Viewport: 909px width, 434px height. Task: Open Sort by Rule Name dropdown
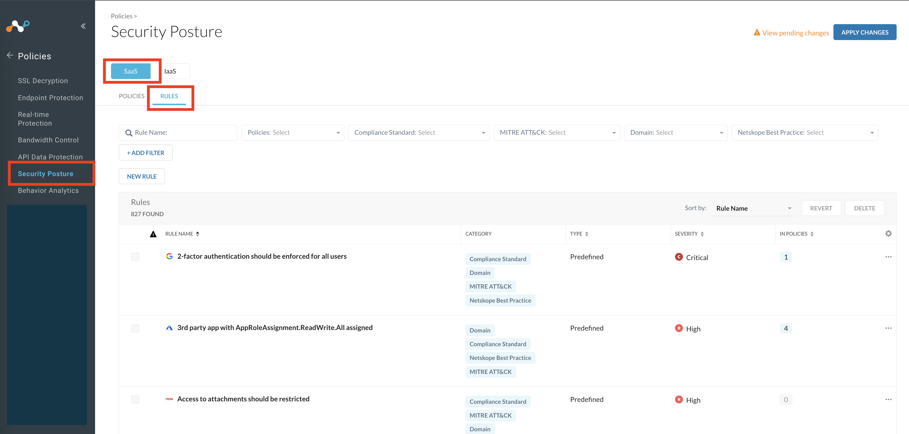753,208
